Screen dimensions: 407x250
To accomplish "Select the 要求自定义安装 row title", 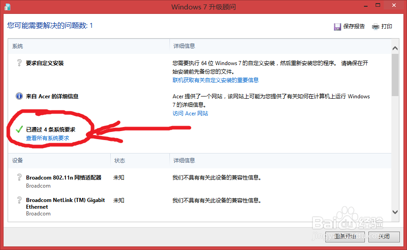I will click(45, 63).
